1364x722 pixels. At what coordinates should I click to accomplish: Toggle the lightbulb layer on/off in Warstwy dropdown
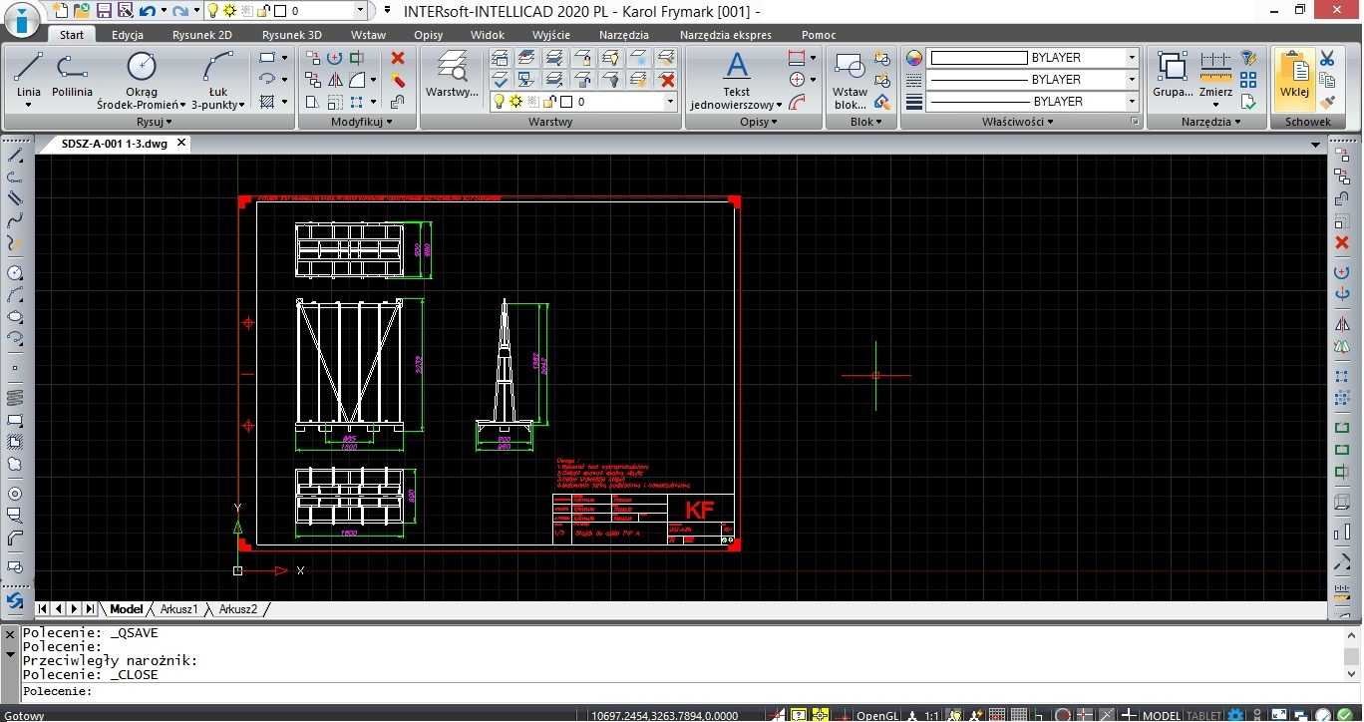pyautogui.click(x=501, y=102)
